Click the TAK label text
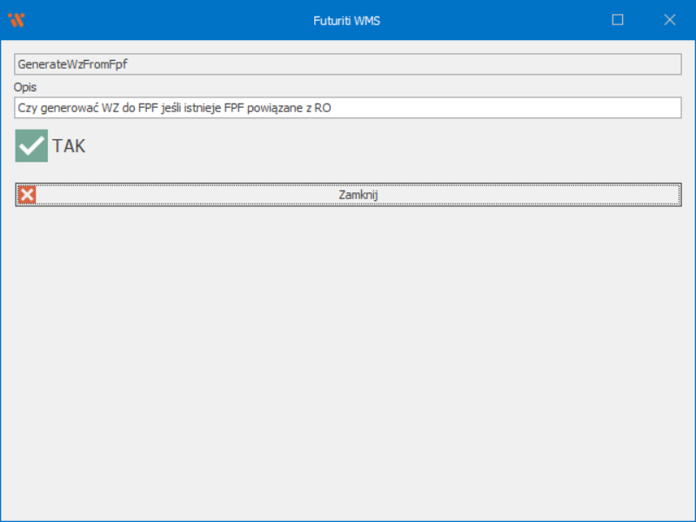Image resolution: width=696 pixels, height=522 pixels. pyautogui.click(x=69, y=146)
